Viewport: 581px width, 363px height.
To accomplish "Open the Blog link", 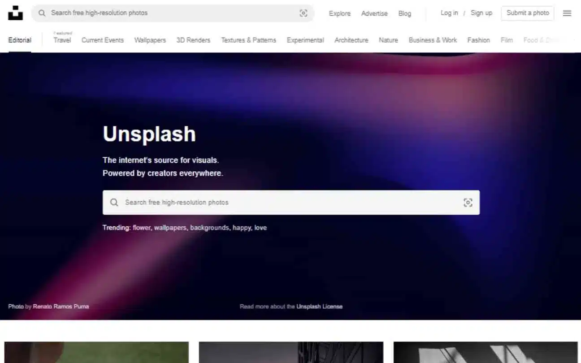I will [405, 13].
